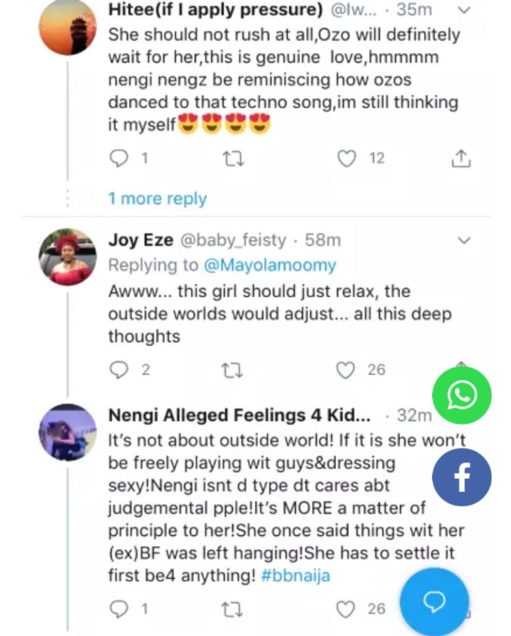Reply to Hitee's tweet
511x636 pixels.
click(118, 159)
